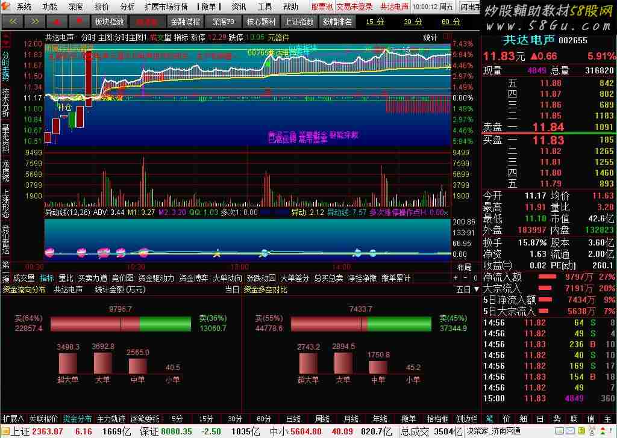Click the red up-arrow toolbar button
Screen dimensions: 617x438
[57, 22]
